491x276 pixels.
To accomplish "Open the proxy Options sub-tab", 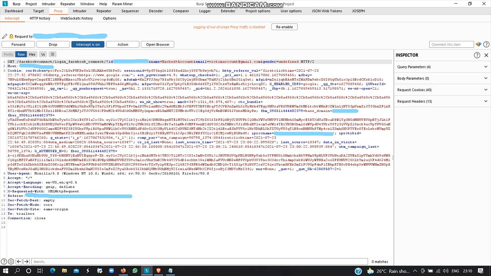I will click(109, 18).
